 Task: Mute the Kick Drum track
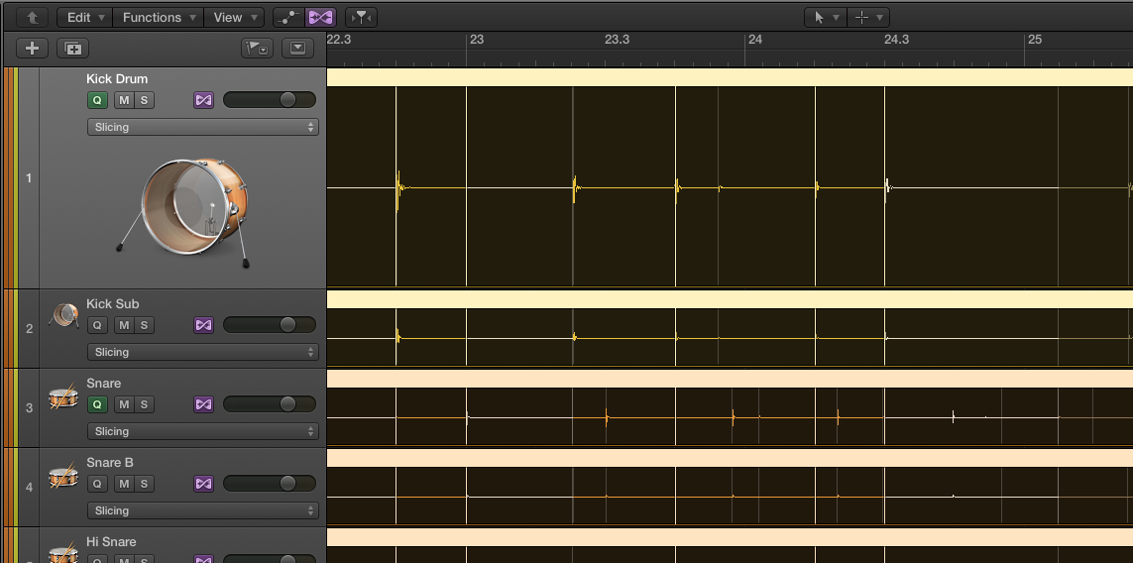(x=124, y=100)
